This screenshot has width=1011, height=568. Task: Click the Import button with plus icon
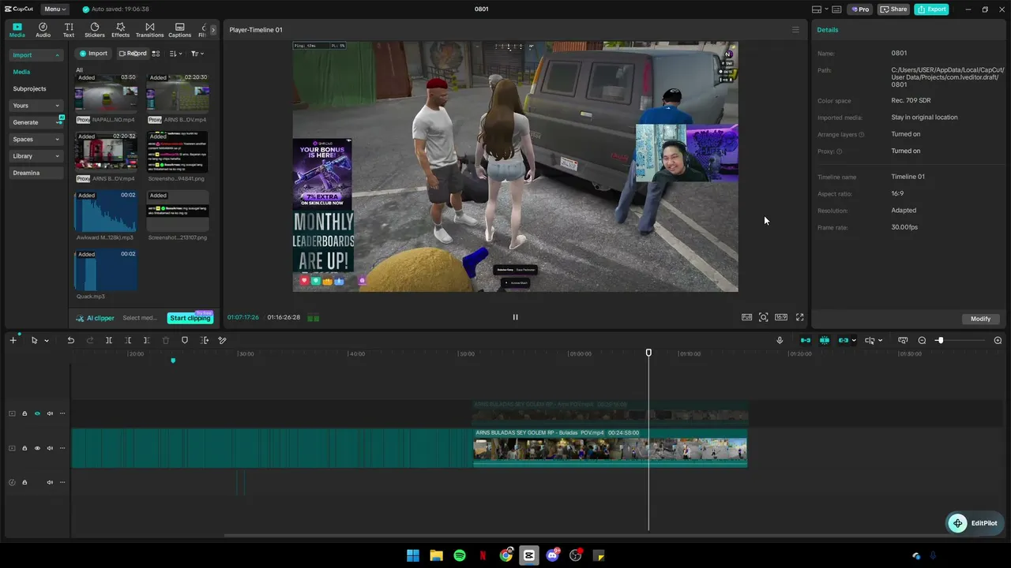[93, 54]
